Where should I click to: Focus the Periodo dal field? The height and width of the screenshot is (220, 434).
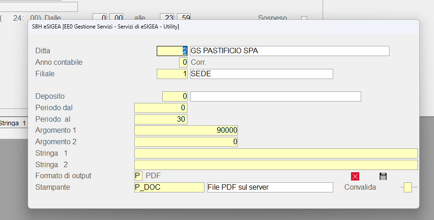coord(160,108)
